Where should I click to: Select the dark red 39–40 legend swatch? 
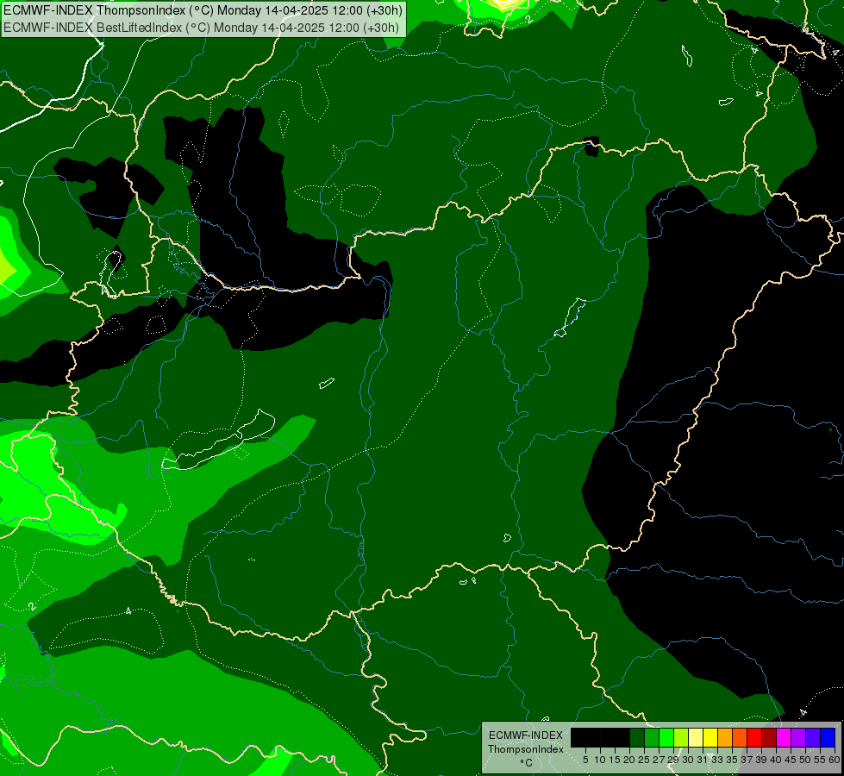click(x=769, y=737)
